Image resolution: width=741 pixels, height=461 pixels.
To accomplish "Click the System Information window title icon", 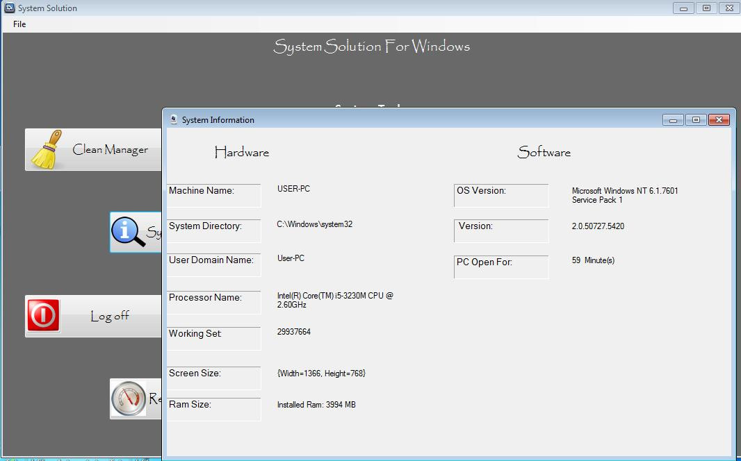I will pyautogui.click(x=174, y=119).
